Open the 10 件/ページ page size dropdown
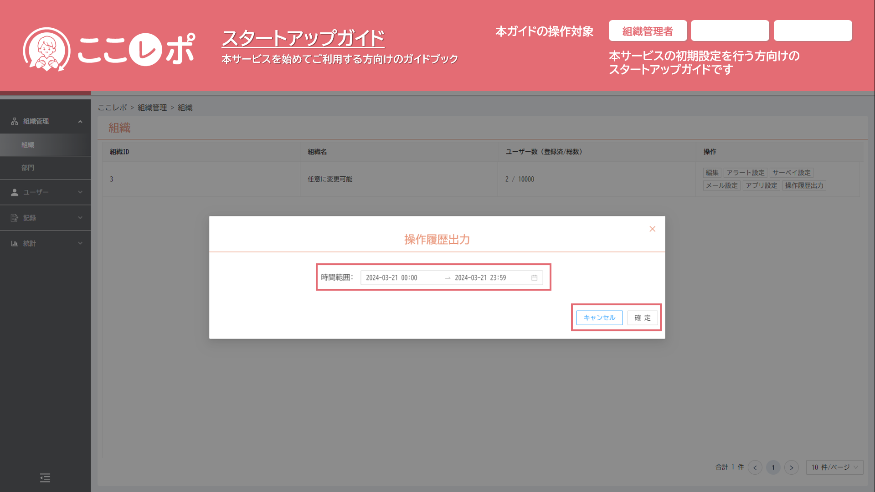875x492 pixels. [834, 467]
